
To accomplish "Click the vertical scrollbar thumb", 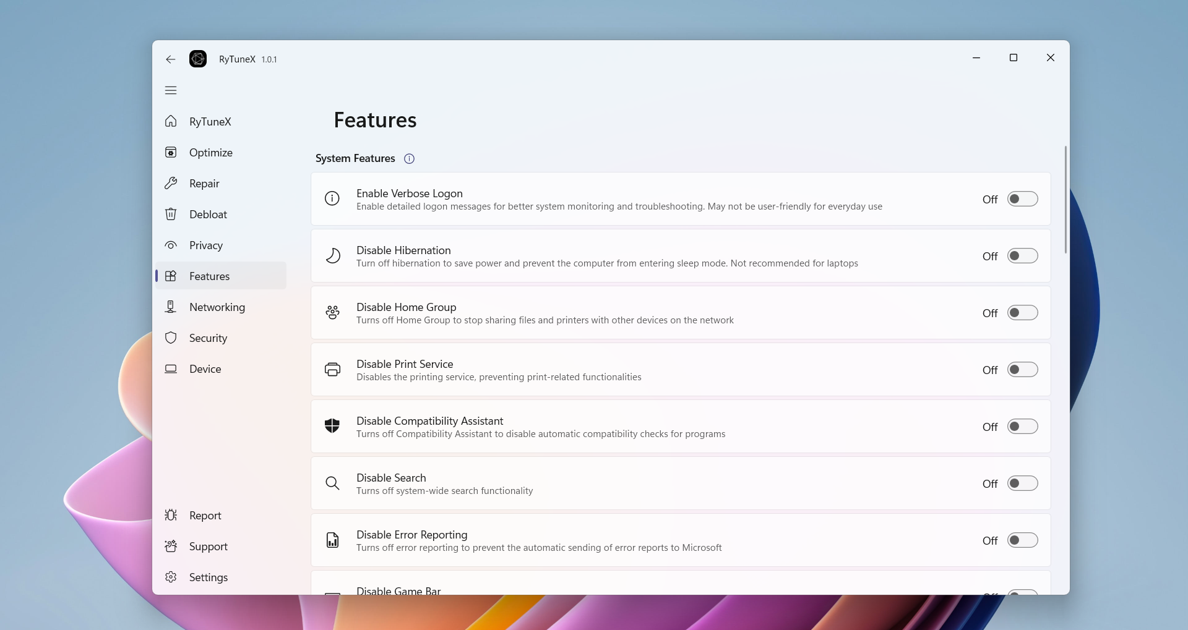I will click(1065, 200).
